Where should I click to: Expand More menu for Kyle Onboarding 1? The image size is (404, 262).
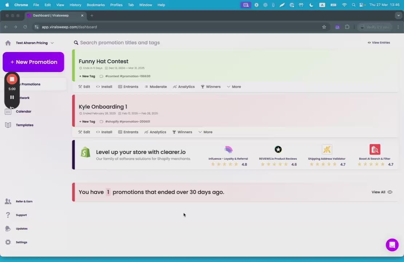tap(205, 132)
